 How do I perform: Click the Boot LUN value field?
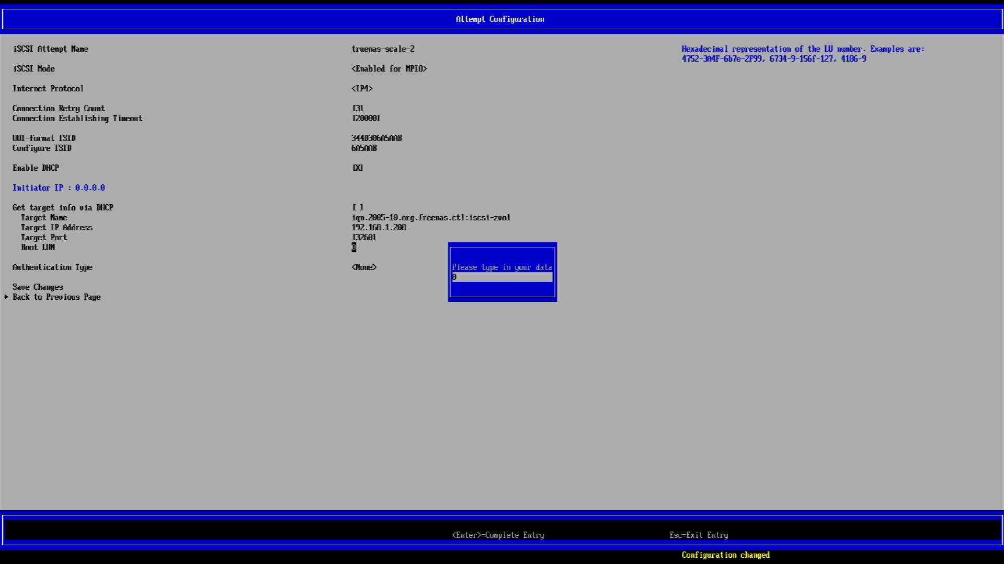(x=354, y=247)
